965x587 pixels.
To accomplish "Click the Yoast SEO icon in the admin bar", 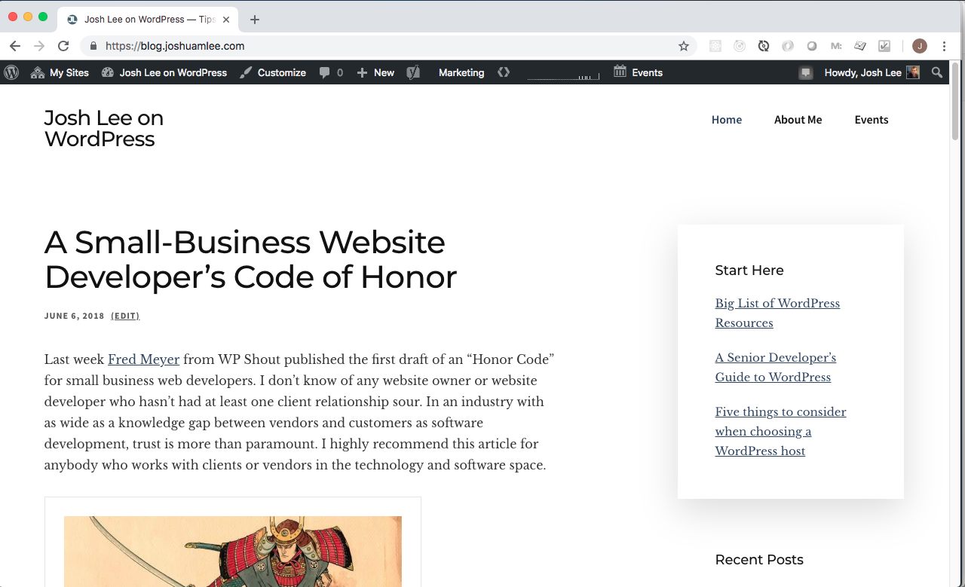I will (413, 72).
